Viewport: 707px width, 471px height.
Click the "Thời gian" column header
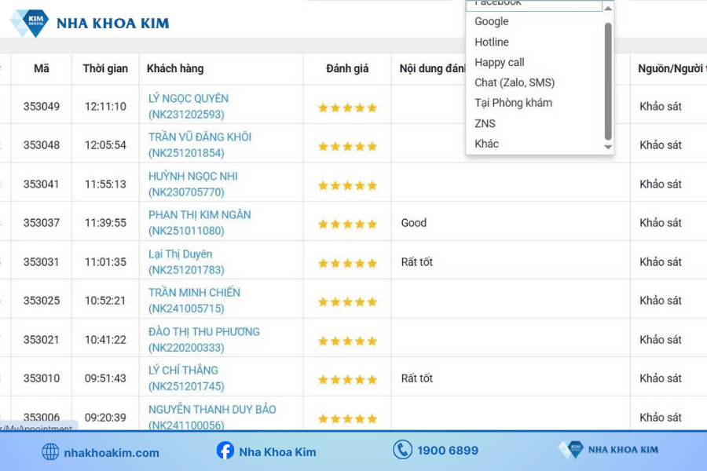coord(104,69)
